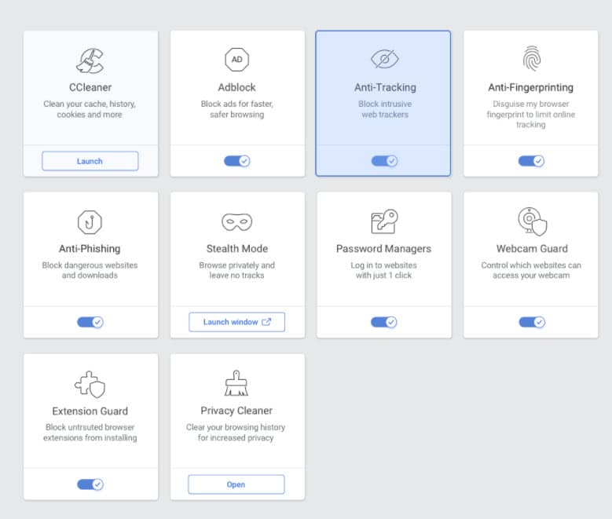Viewport: 612px width, 519px height.
Task: Select the Extension Guard heading
Action: click(90, 411)
